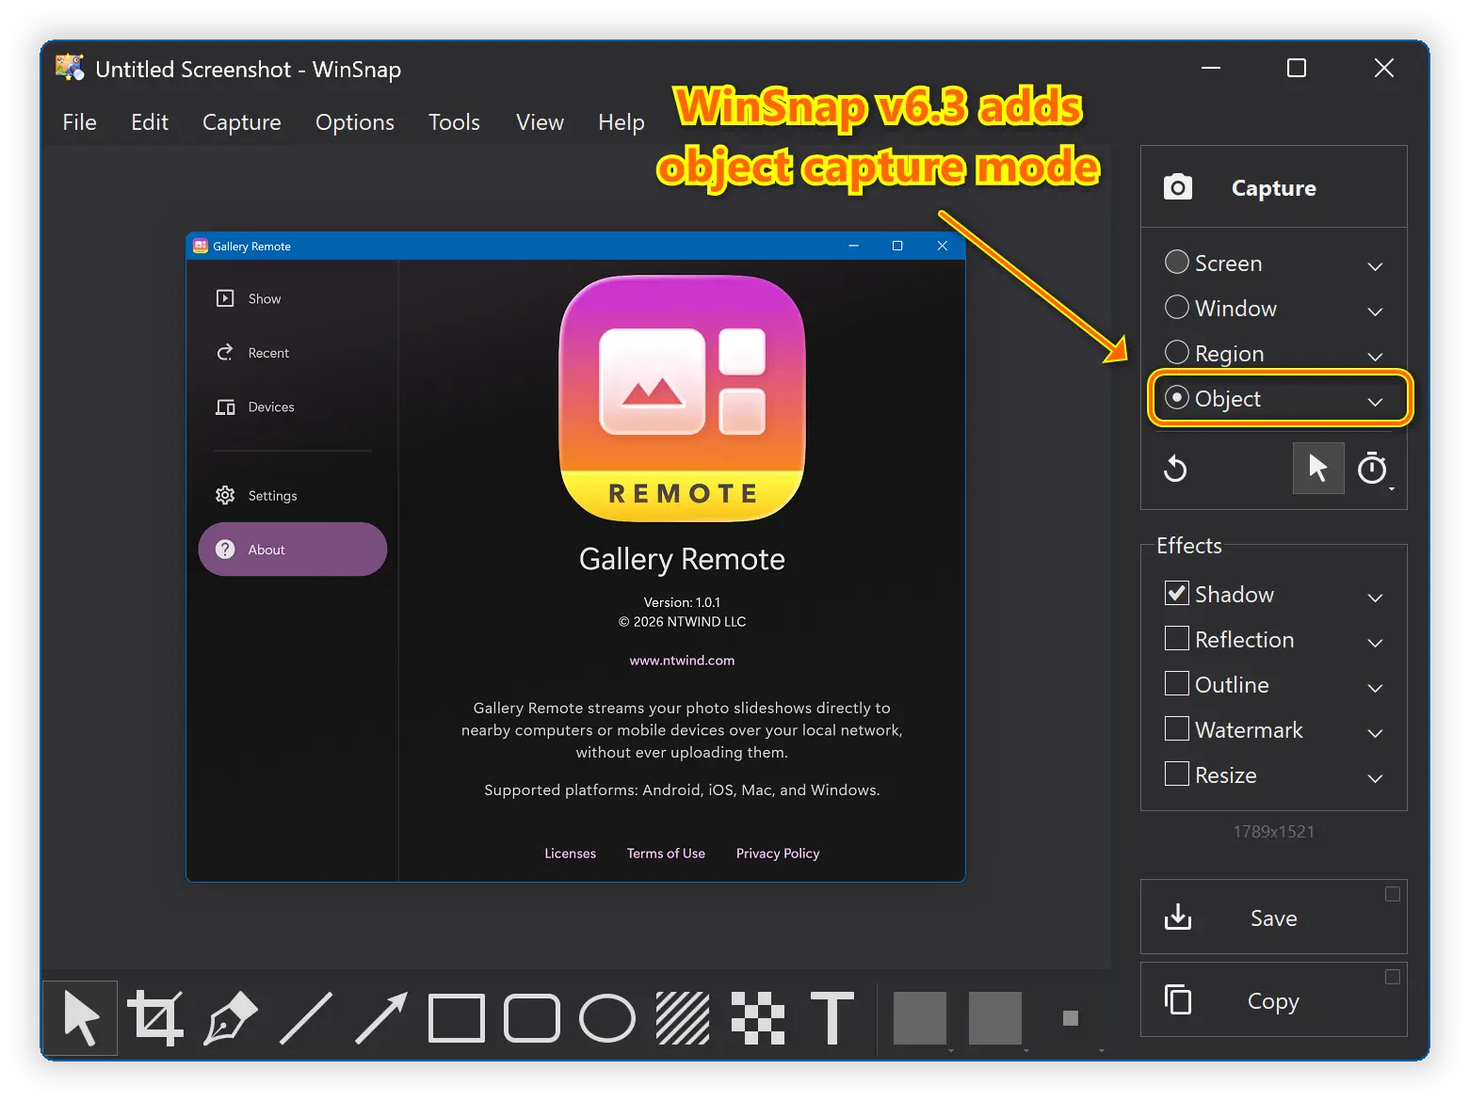This screenshot has height=1101, width=1469.
Task: Click the Copy clipboard icon
Action: pyautogui.click(x=1178, y=999)
